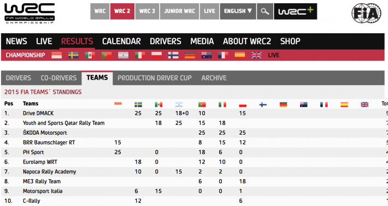This screenshot has width=388, height=206.
Task: Open the WRC+ logo button
Action: coord(296,11)
